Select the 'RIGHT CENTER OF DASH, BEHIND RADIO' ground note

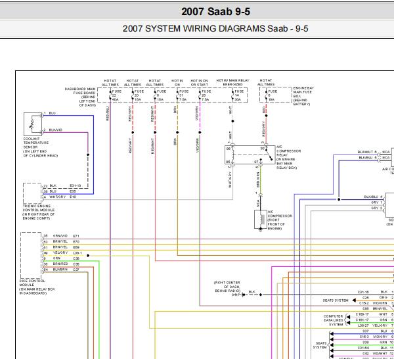coord(227,287)
